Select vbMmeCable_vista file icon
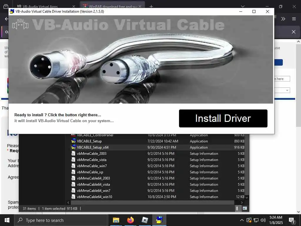The width and height of the screenshot is (301, 226). 73,159
